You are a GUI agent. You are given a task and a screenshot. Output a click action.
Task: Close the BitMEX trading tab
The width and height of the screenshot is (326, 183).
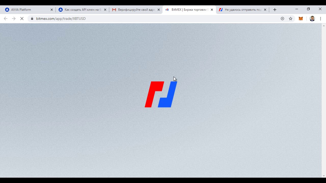pyautogui.click(x=212, y=10)
